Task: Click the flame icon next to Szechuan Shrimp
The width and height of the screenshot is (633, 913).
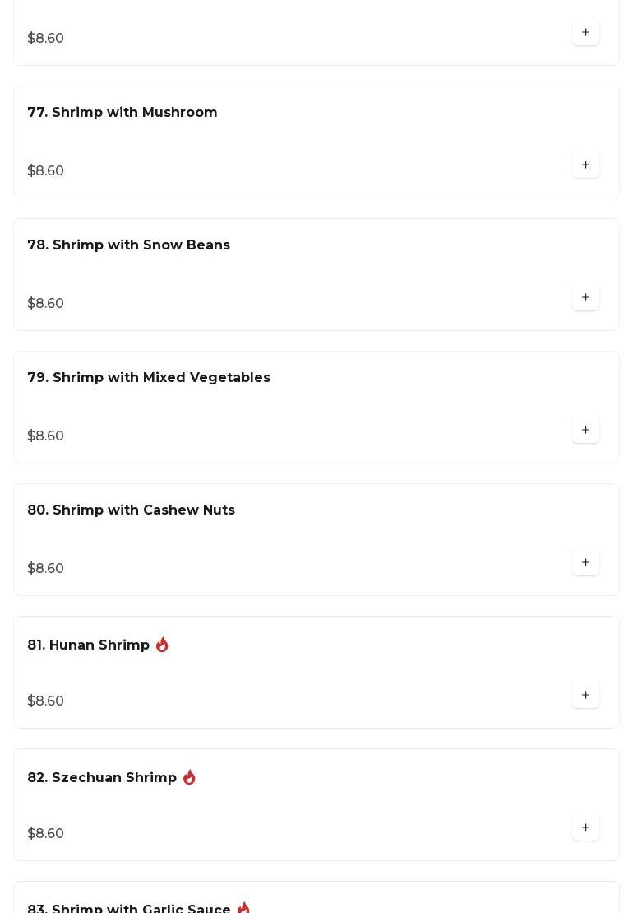Action: point(189,777)
